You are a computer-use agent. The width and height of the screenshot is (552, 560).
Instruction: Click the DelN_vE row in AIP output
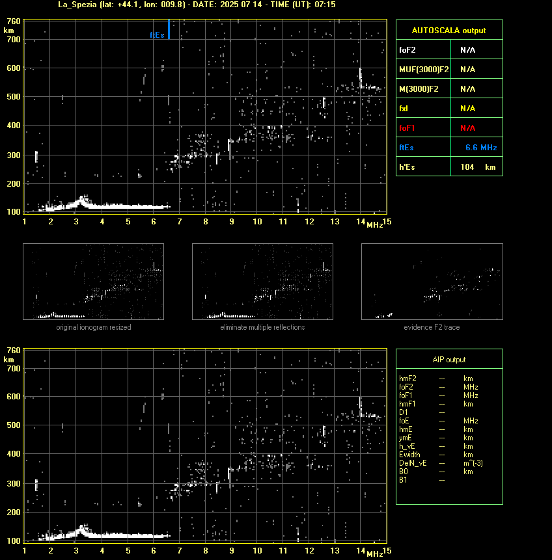(441, 463)
